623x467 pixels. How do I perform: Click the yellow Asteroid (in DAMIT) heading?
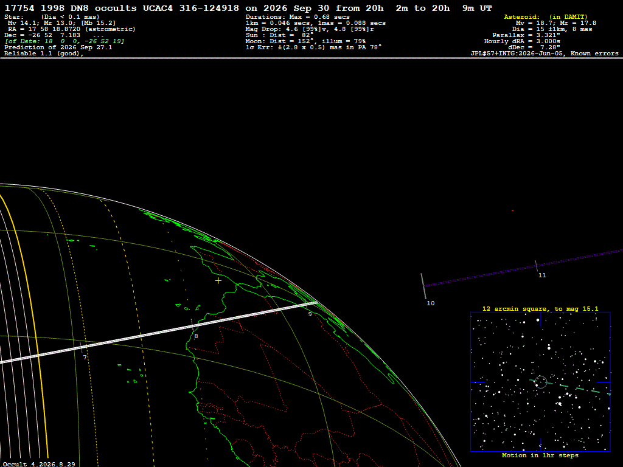tap(546, 16)
